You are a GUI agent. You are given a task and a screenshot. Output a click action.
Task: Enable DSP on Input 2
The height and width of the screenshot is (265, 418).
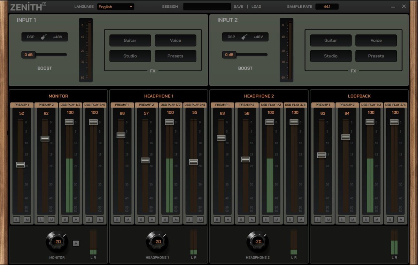(232, 37)
